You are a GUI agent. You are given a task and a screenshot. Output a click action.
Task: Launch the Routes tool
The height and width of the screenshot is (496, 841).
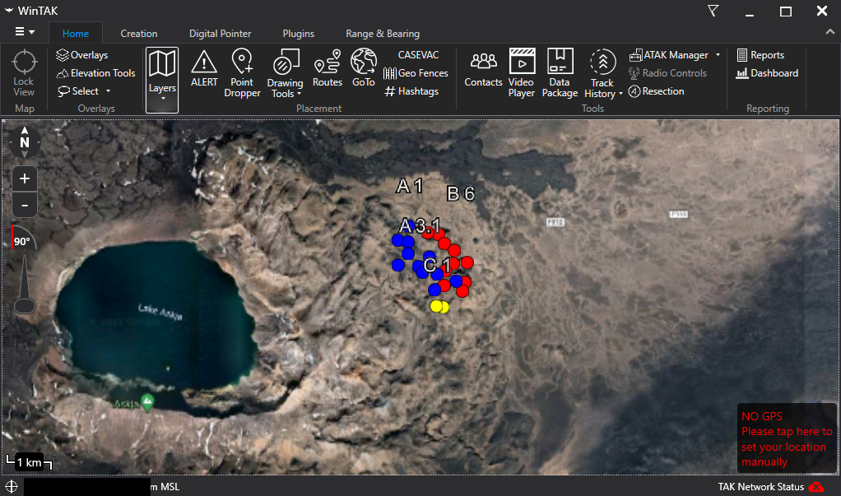328,68
